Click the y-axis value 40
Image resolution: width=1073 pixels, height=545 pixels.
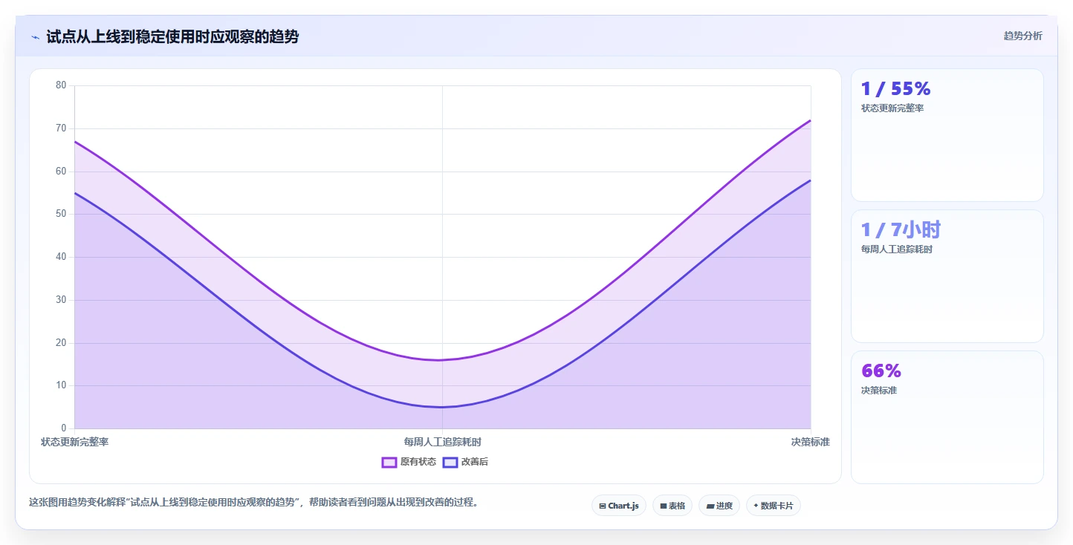pos(61,257)
